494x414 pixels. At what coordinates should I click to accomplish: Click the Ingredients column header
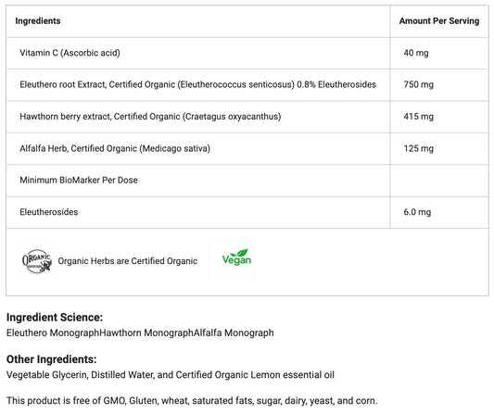[38, 20]
